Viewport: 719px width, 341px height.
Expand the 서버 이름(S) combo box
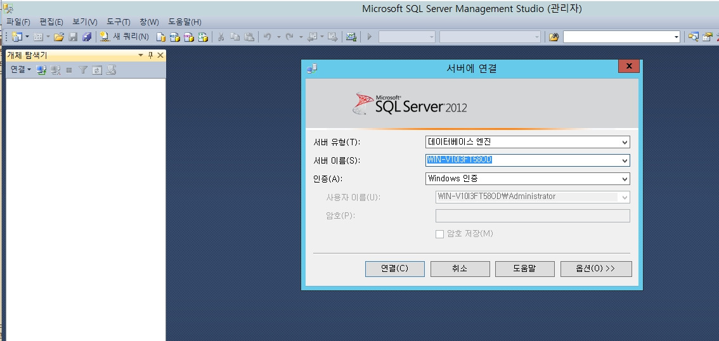point(625,160)
